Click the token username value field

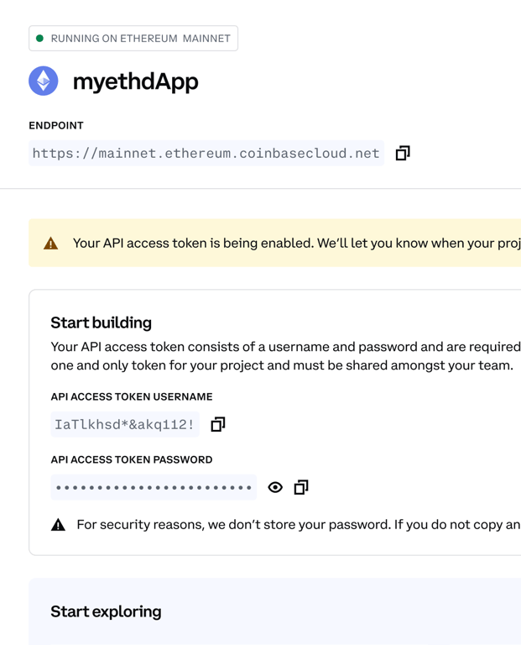click(x=124, y=424)
